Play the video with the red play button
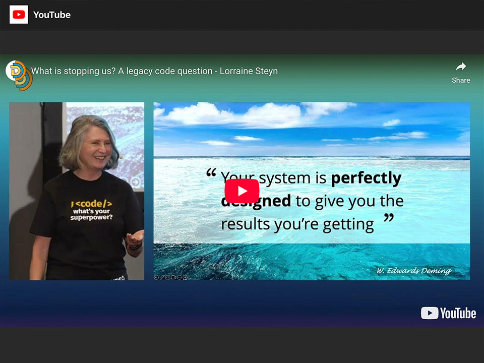Image resolution: width=484 pixels, height=363 pixels. 241,191
